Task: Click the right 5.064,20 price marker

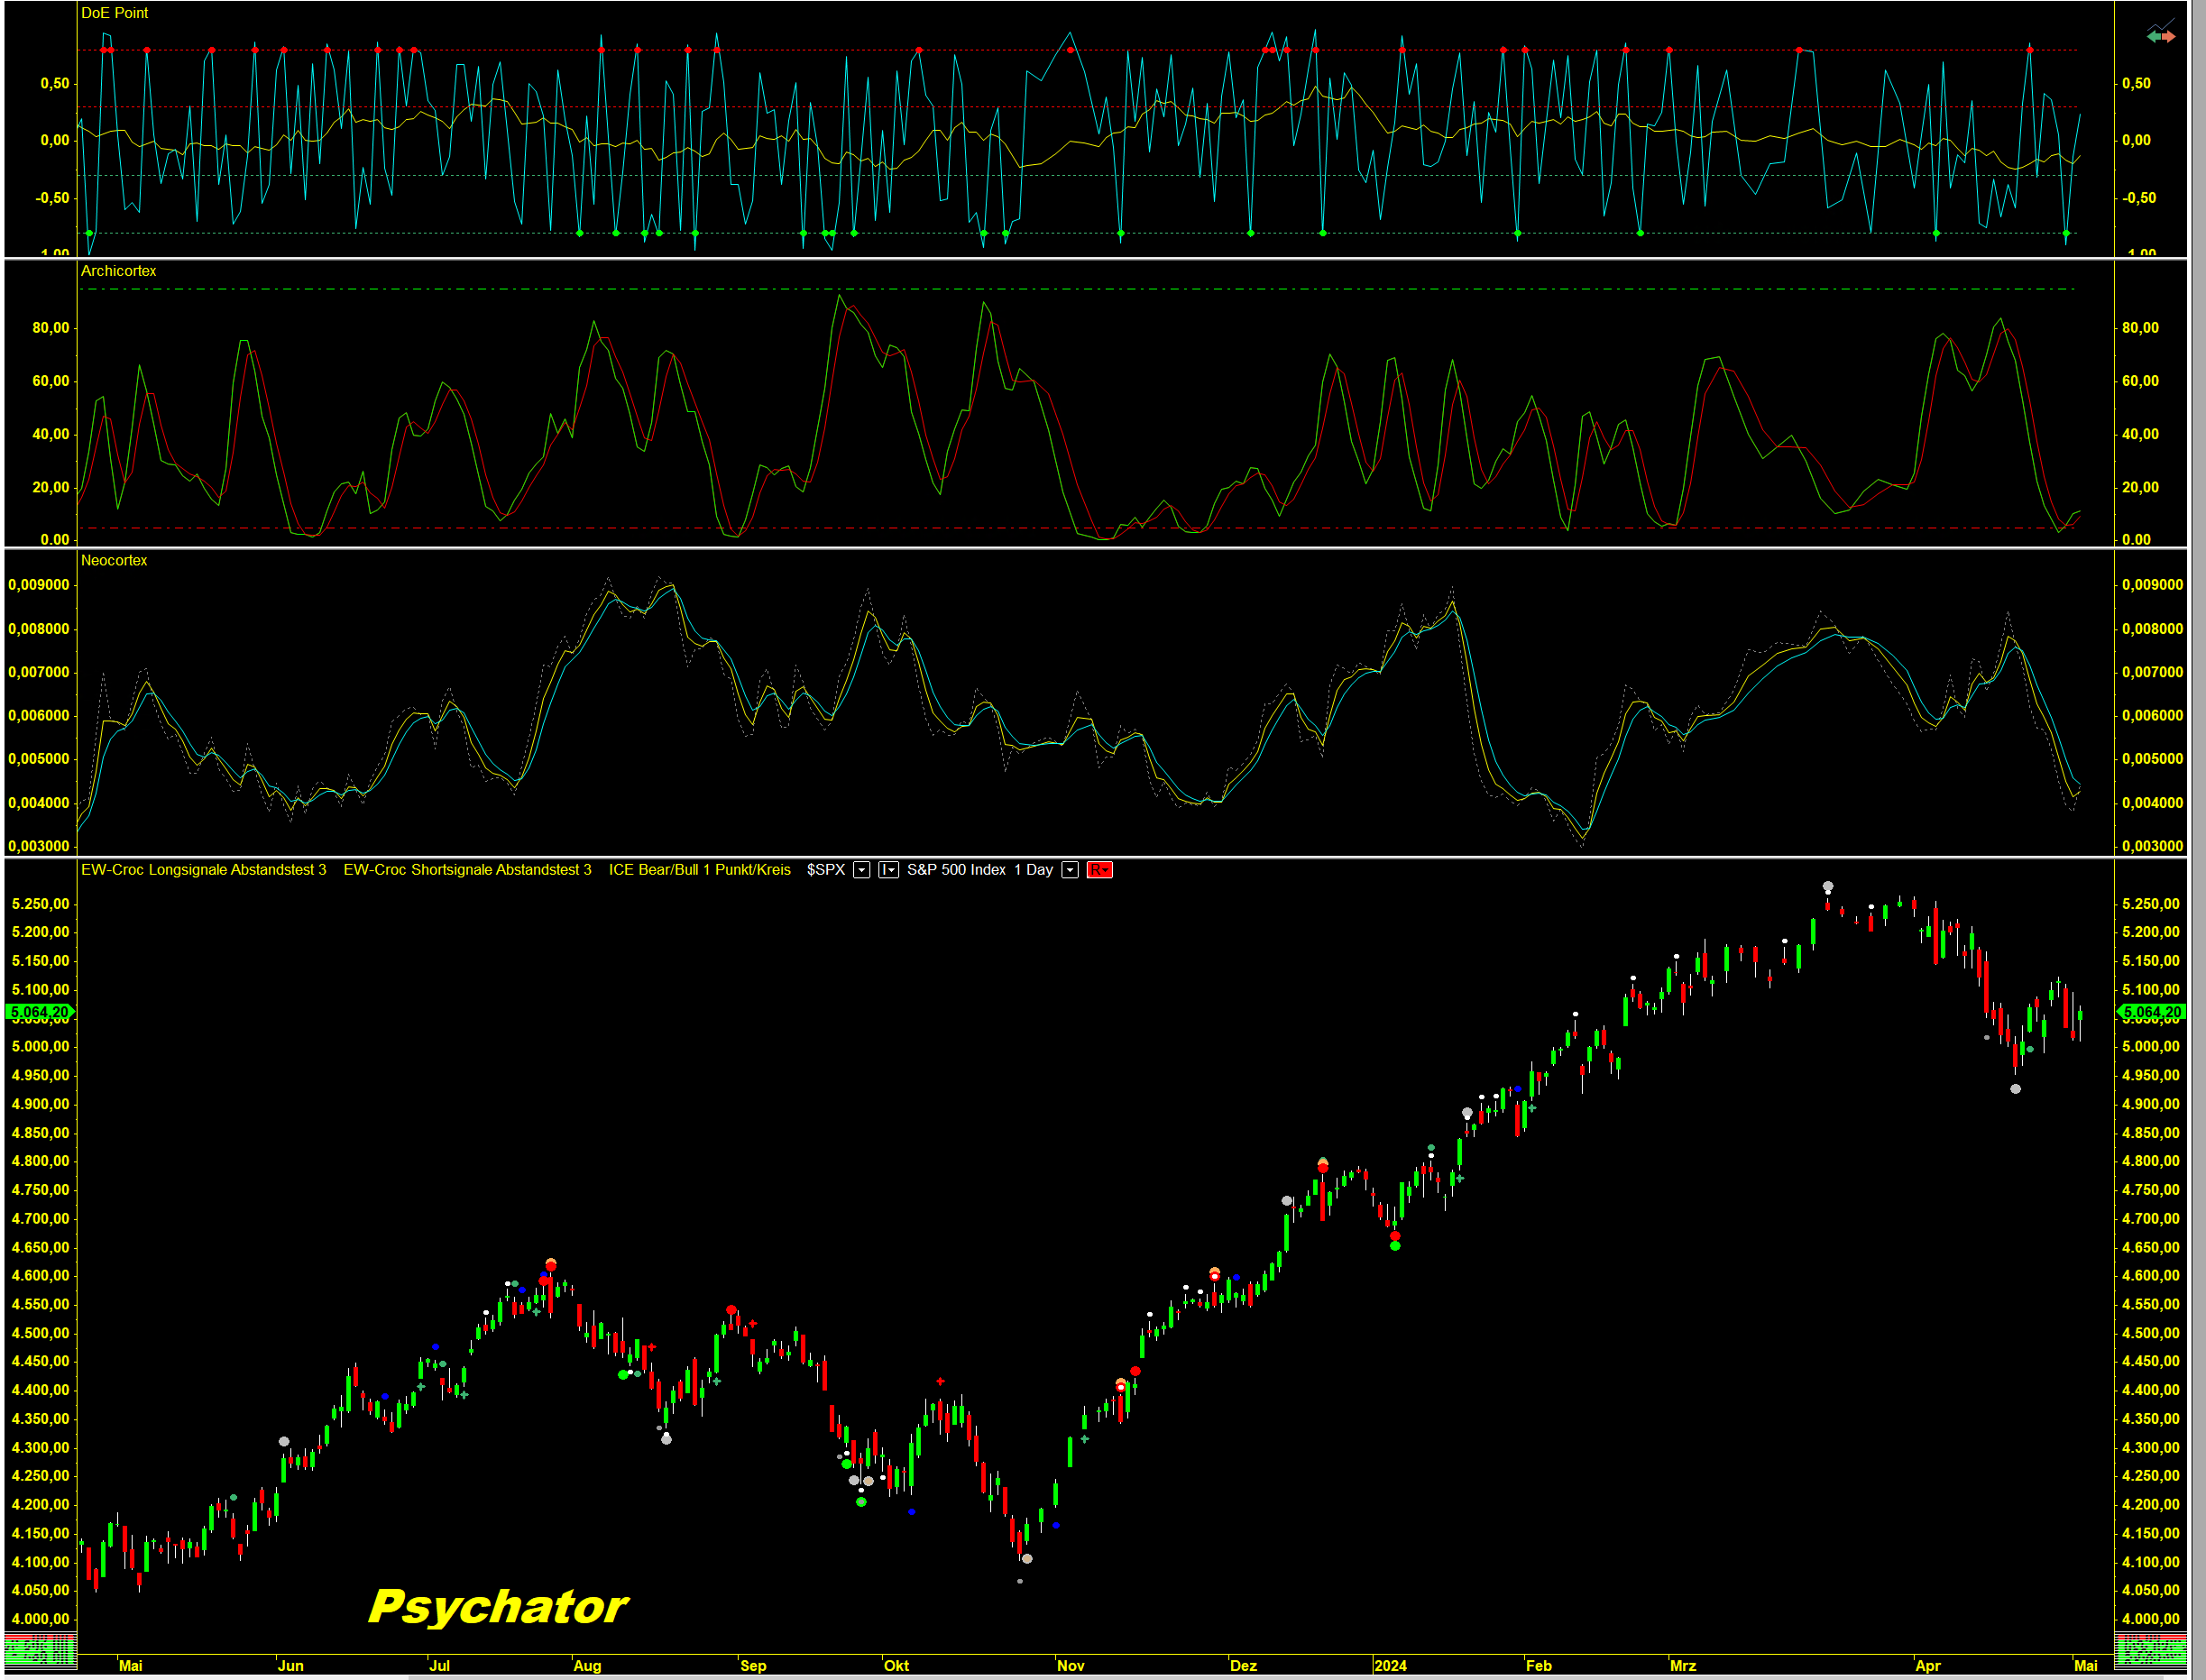Action: [x=2152, y=1012]
